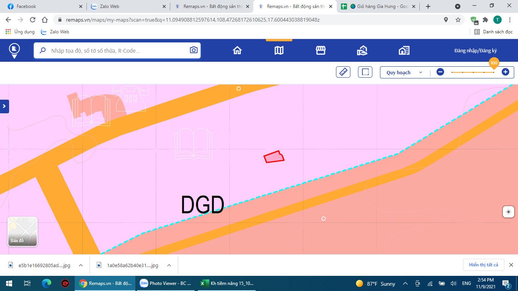Image resolution: width=518 pixels, height=291 pixels.
Task: Expand the left side panel arrow
Action: point(4,106)
